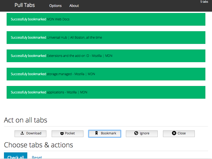
Task: Click the Close X circle icon
Action: (174, 133)
